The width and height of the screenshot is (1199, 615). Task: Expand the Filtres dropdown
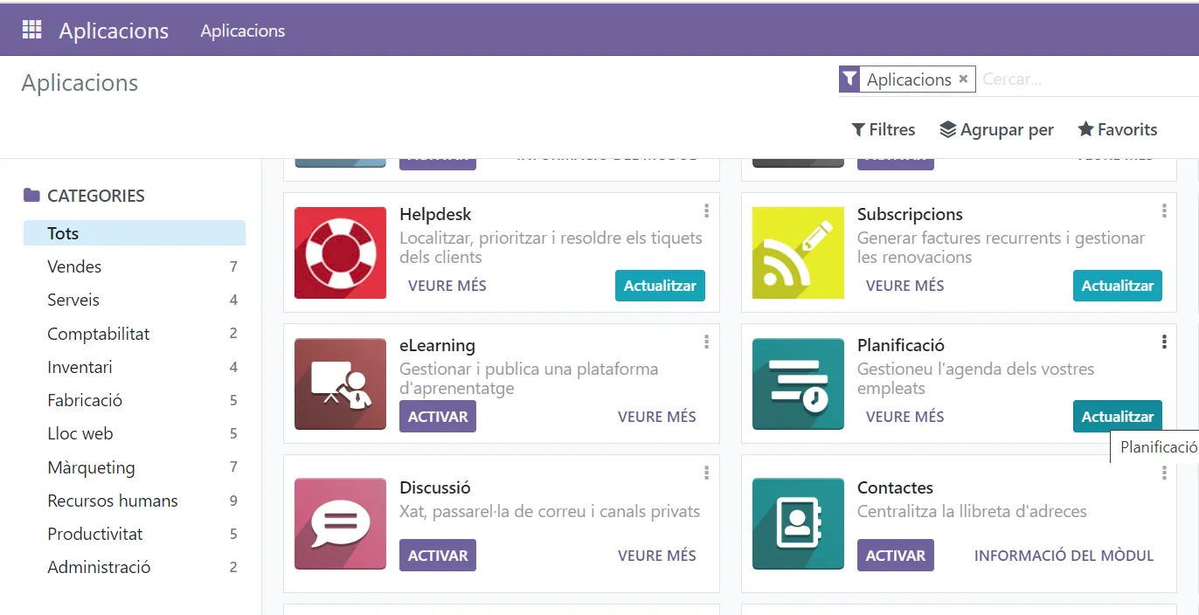pos(884,129)
